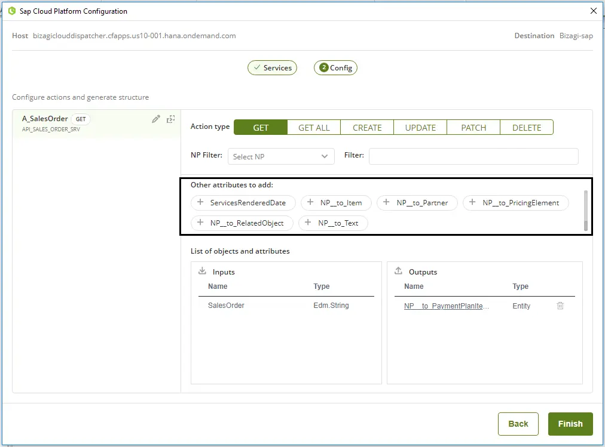605x447 pixels.
Task: Select the DELETE action type
Action: coord(527,128)
